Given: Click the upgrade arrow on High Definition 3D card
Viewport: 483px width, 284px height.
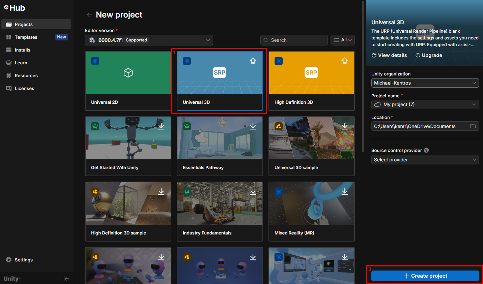Looking at the screenshot, I should (x=345, y=61).
